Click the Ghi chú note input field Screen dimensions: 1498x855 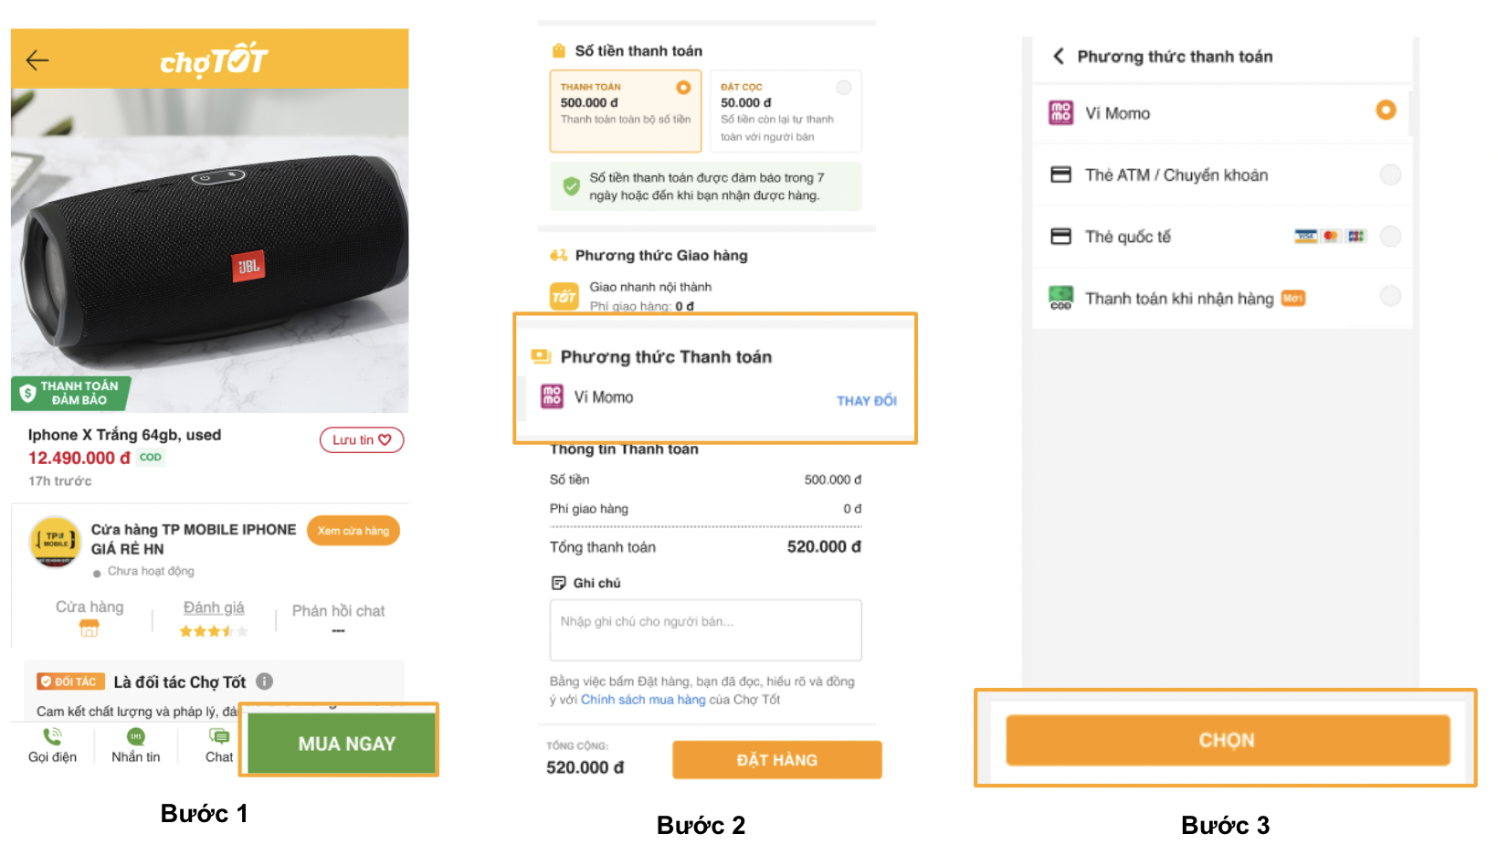(x=705, y=629)
